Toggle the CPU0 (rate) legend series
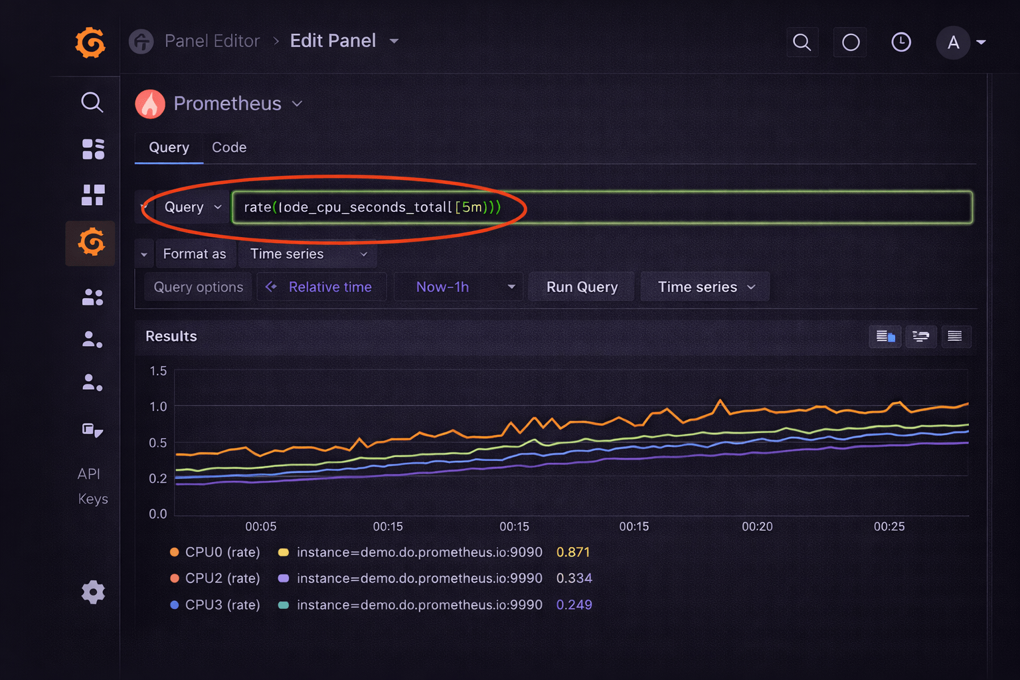The height and width of the screenshot is (680, 1020). (x=222, y=552)
